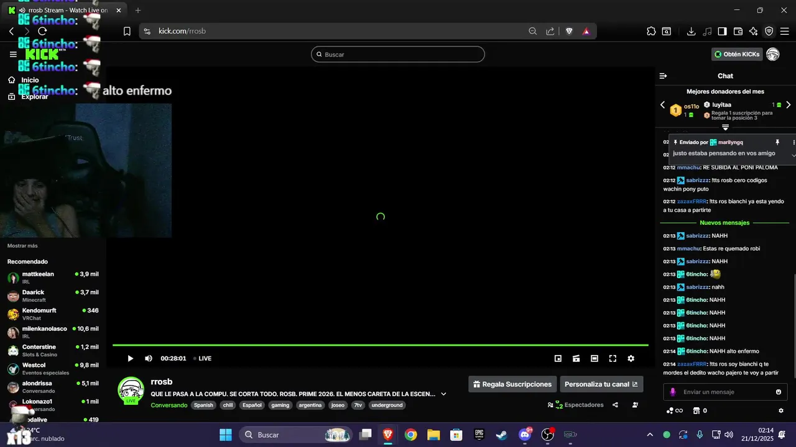The height and width of the screenshot is (447, 796).
Task: Bookmark this page
Action: [x=127, y=31]
